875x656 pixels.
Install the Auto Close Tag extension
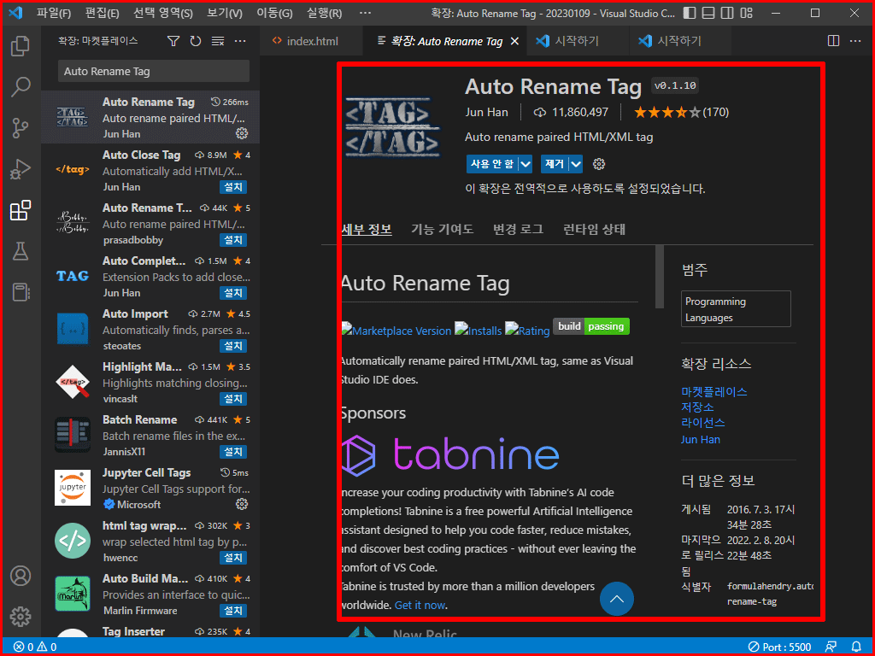[x=232, y=187]
